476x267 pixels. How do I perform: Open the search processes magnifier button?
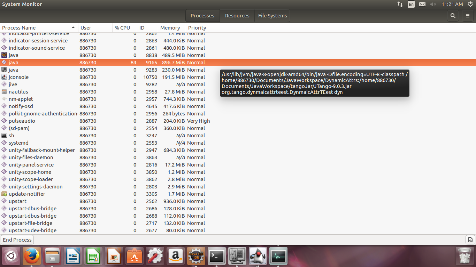click(x=453, y=16)
